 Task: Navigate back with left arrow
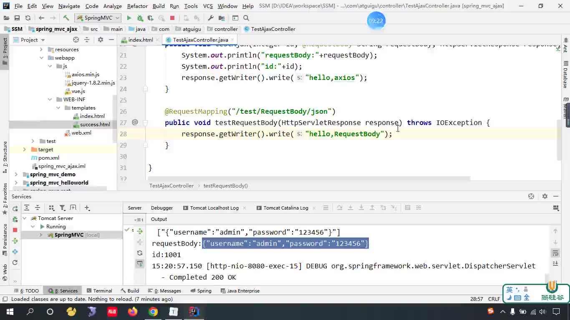point(41,18)
